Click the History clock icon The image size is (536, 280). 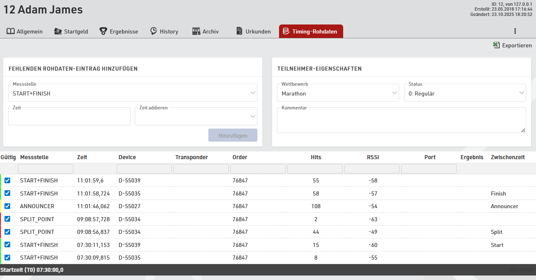point(154,31)
